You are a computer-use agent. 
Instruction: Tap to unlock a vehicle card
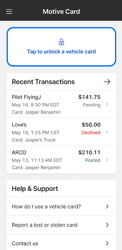tap(61, 47)
